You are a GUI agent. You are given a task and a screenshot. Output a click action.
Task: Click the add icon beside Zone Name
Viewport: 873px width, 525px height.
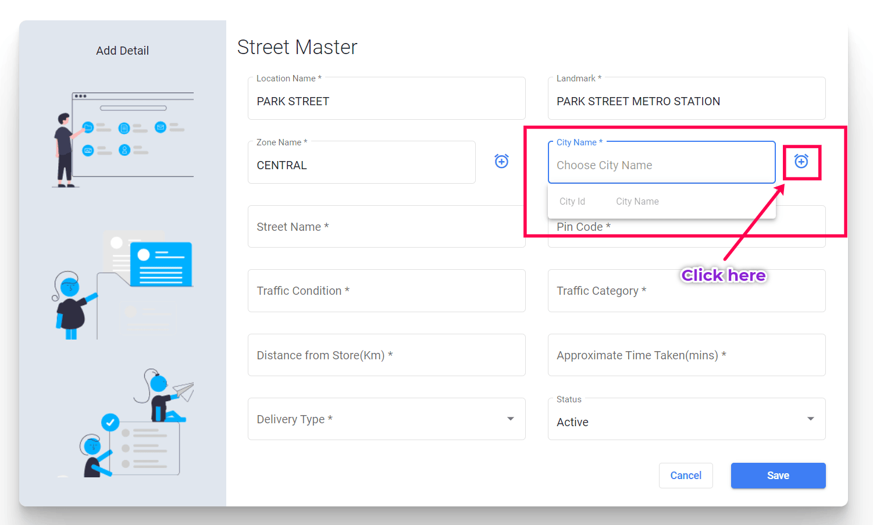coord(501,161)
